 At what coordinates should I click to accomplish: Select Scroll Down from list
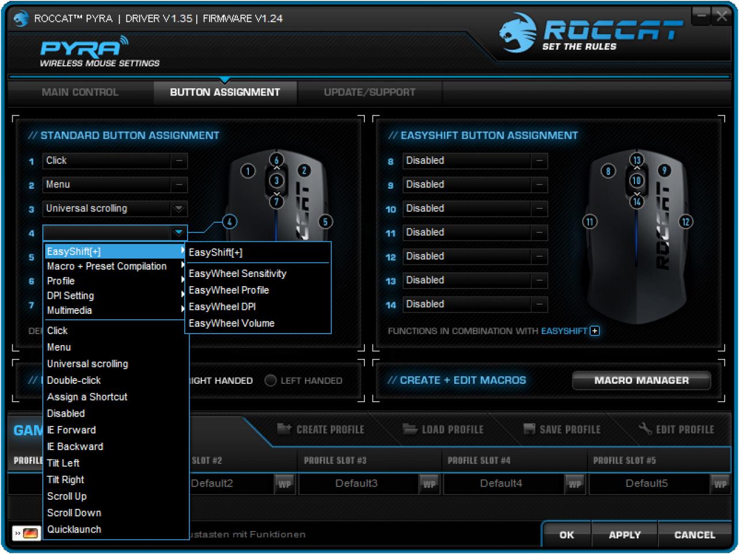[115, 513]
